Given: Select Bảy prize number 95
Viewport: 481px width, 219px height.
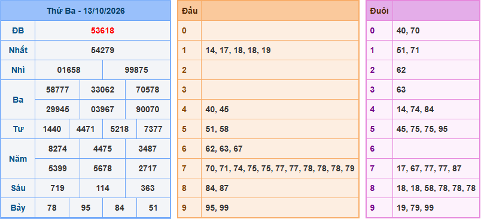Looking at the screenshot, I should pyautogui.click(x=86, y=208).
